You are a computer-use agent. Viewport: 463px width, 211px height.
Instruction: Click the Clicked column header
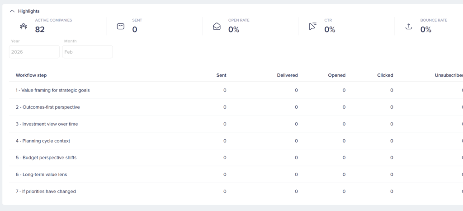(x=385, y=75)
